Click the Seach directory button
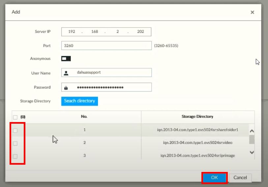The image size is (268, 187). click(79, 101)
